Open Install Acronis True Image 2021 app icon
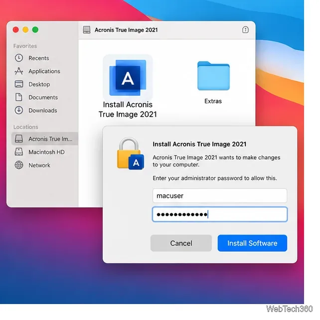 click(128, 78)
